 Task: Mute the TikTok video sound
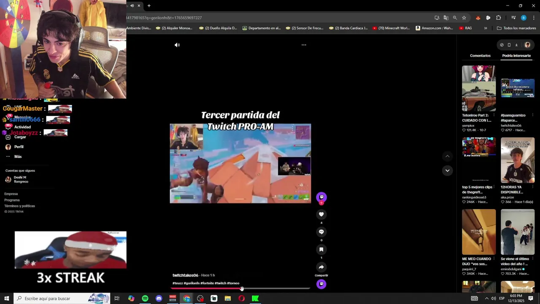point(177,45)
